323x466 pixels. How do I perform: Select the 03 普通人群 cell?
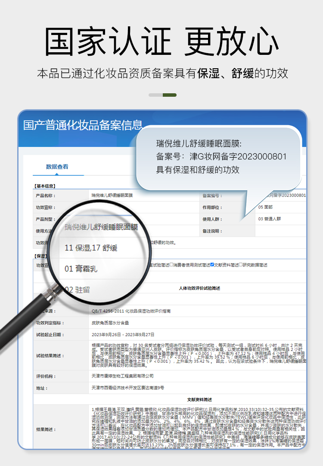click(x=269, y=219)
